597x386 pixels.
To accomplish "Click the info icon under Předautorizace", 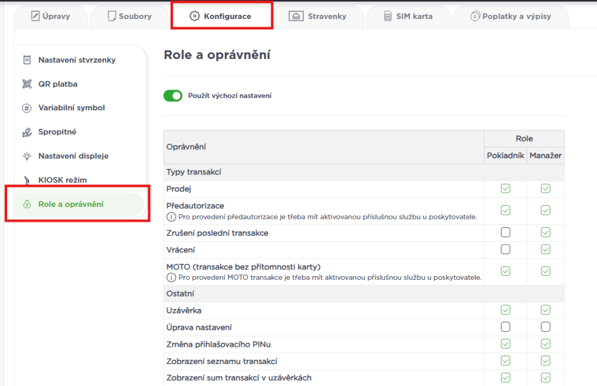I will 171,216.
